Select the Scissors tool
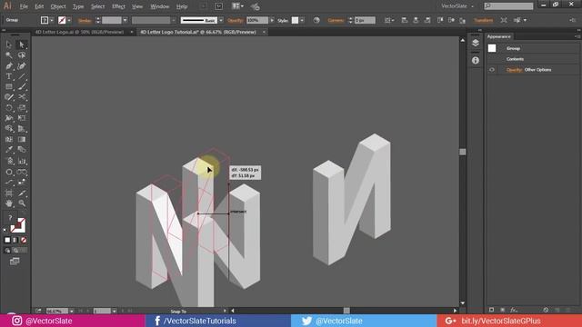This screenshot has width=582, height=327. (x=22, y=97)
